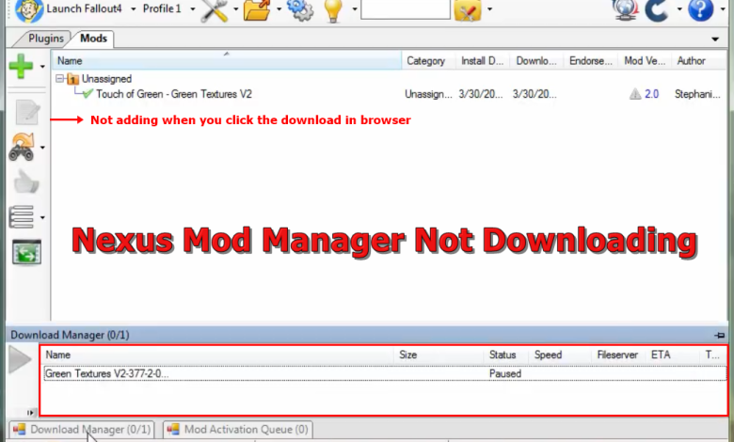This screenshot has height=442, width=734.
Task: Click the green plus add mod icon
Action: (x=21, y=66)
